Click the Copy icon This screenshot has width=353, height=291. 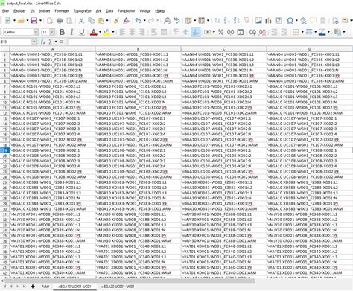(x=91, y=21)
